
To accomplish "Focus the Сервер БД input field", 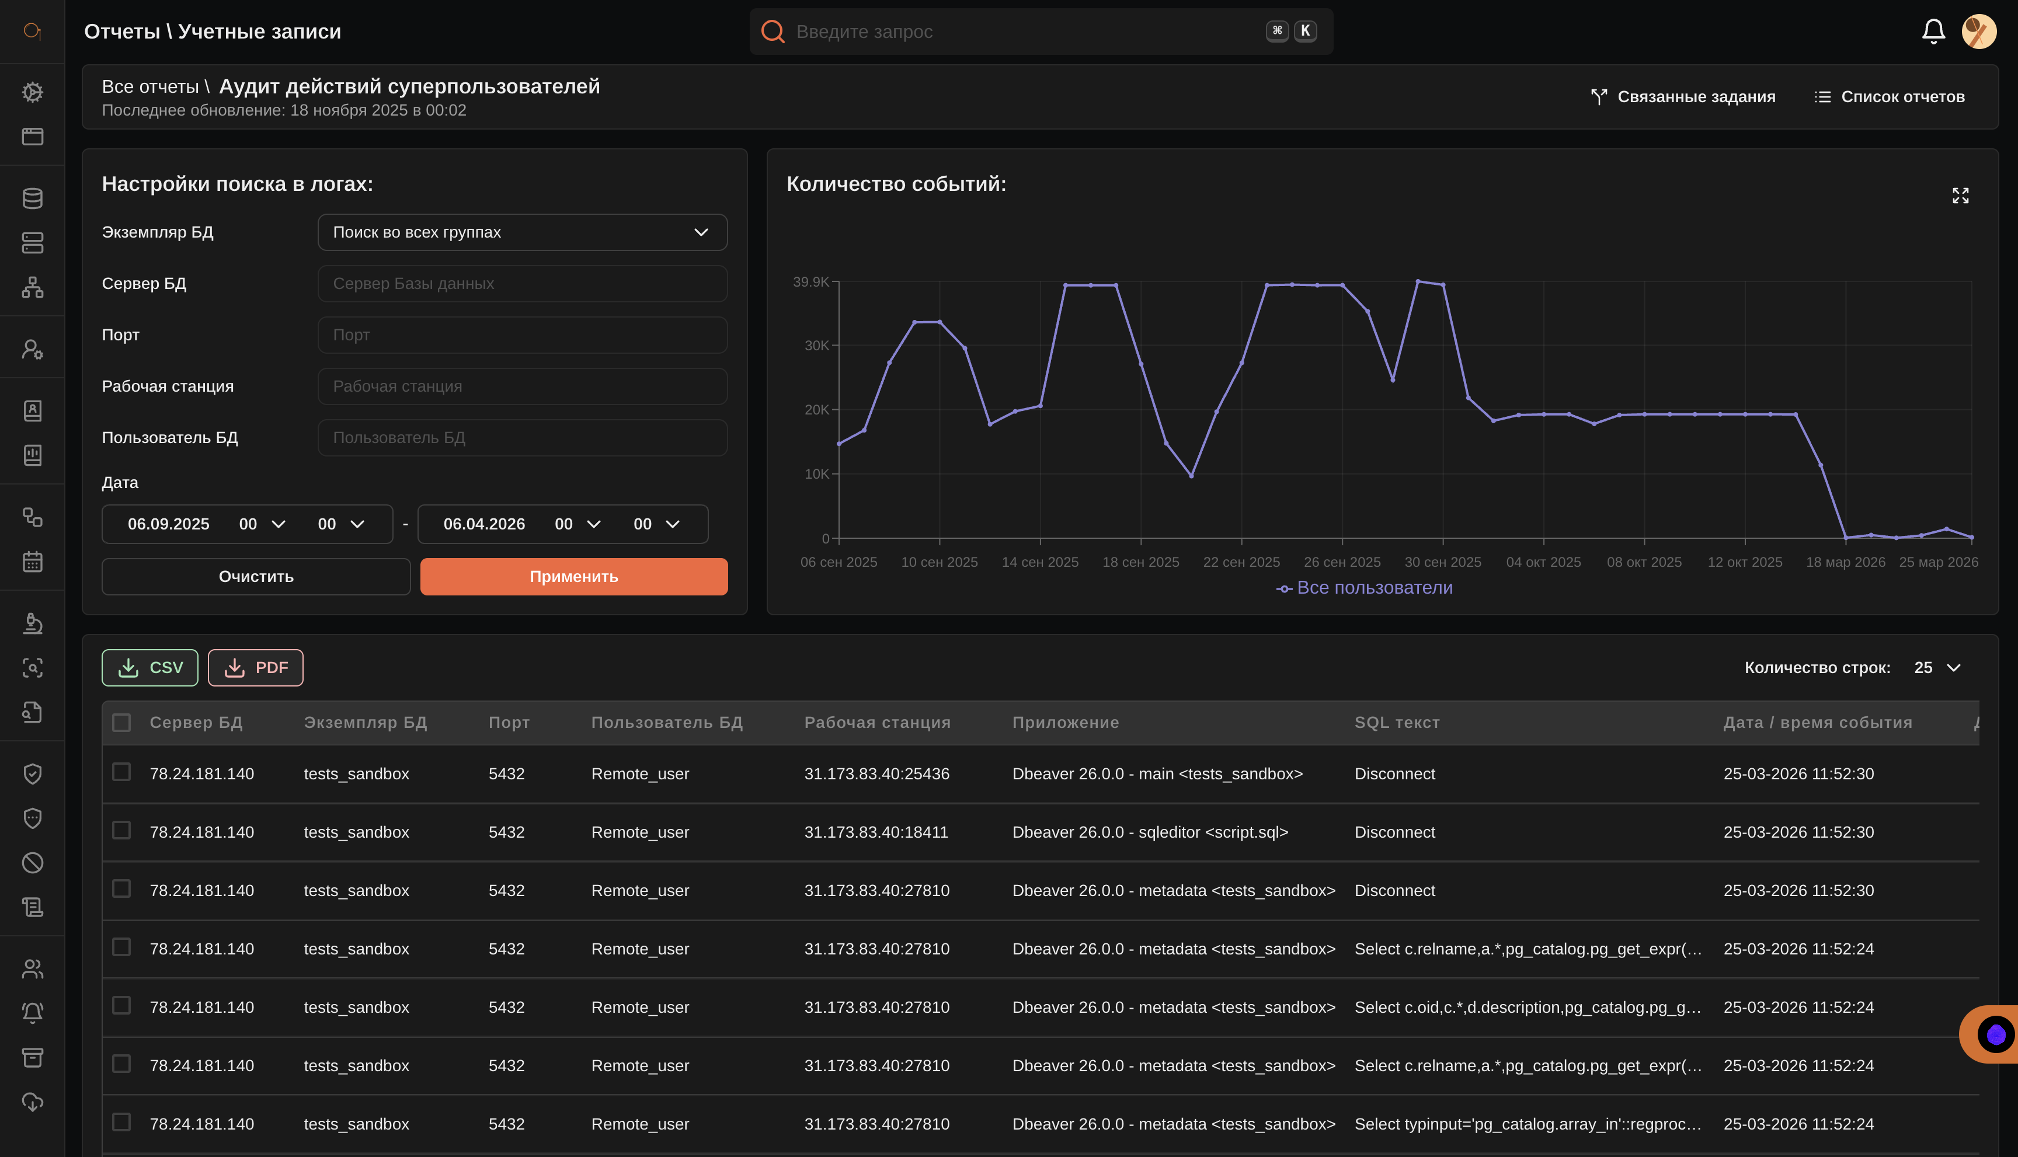I will click(522, 284).
